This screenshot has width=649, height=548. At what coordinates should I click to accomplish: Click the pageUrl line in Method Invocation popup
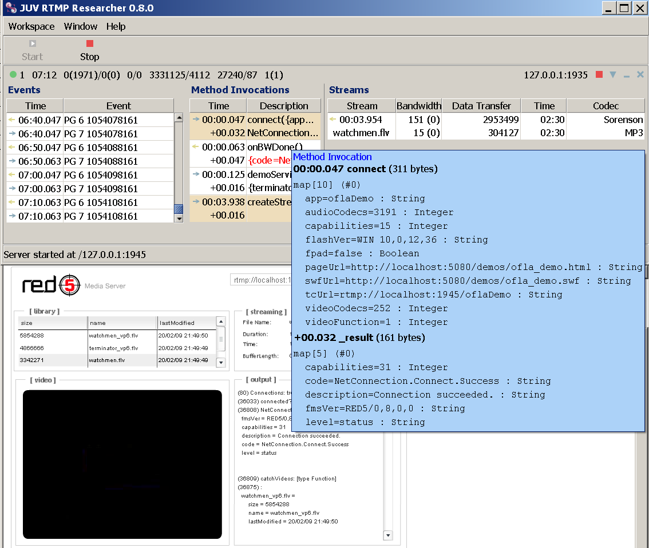tap(473, 267)
